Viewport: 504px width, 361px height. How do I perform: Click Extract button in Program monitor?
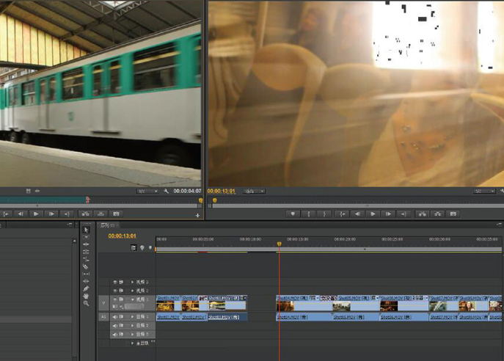(438, 214)
